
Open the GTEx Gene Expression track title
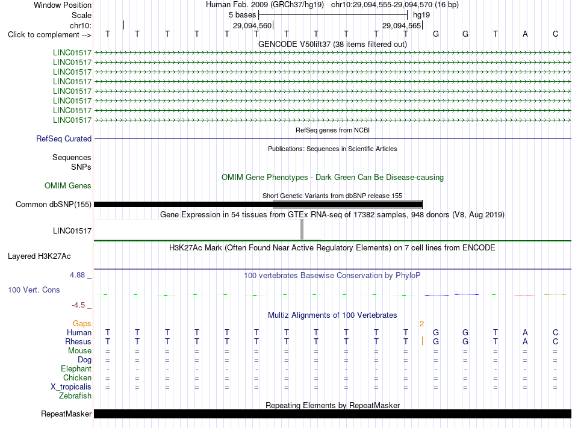coord(332,214)
